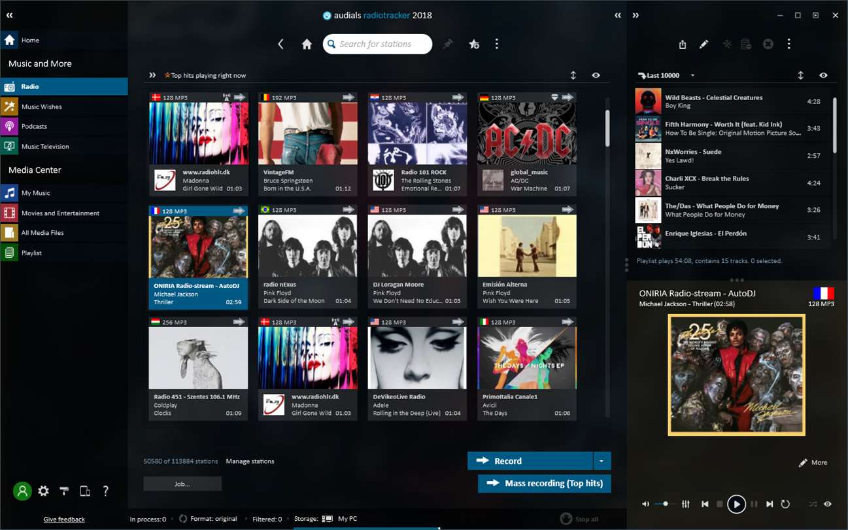This screenshot has height=530, width=848.
Task: Toggle shuffle in player
Action: pyautogui.click(x=813, y=504)
